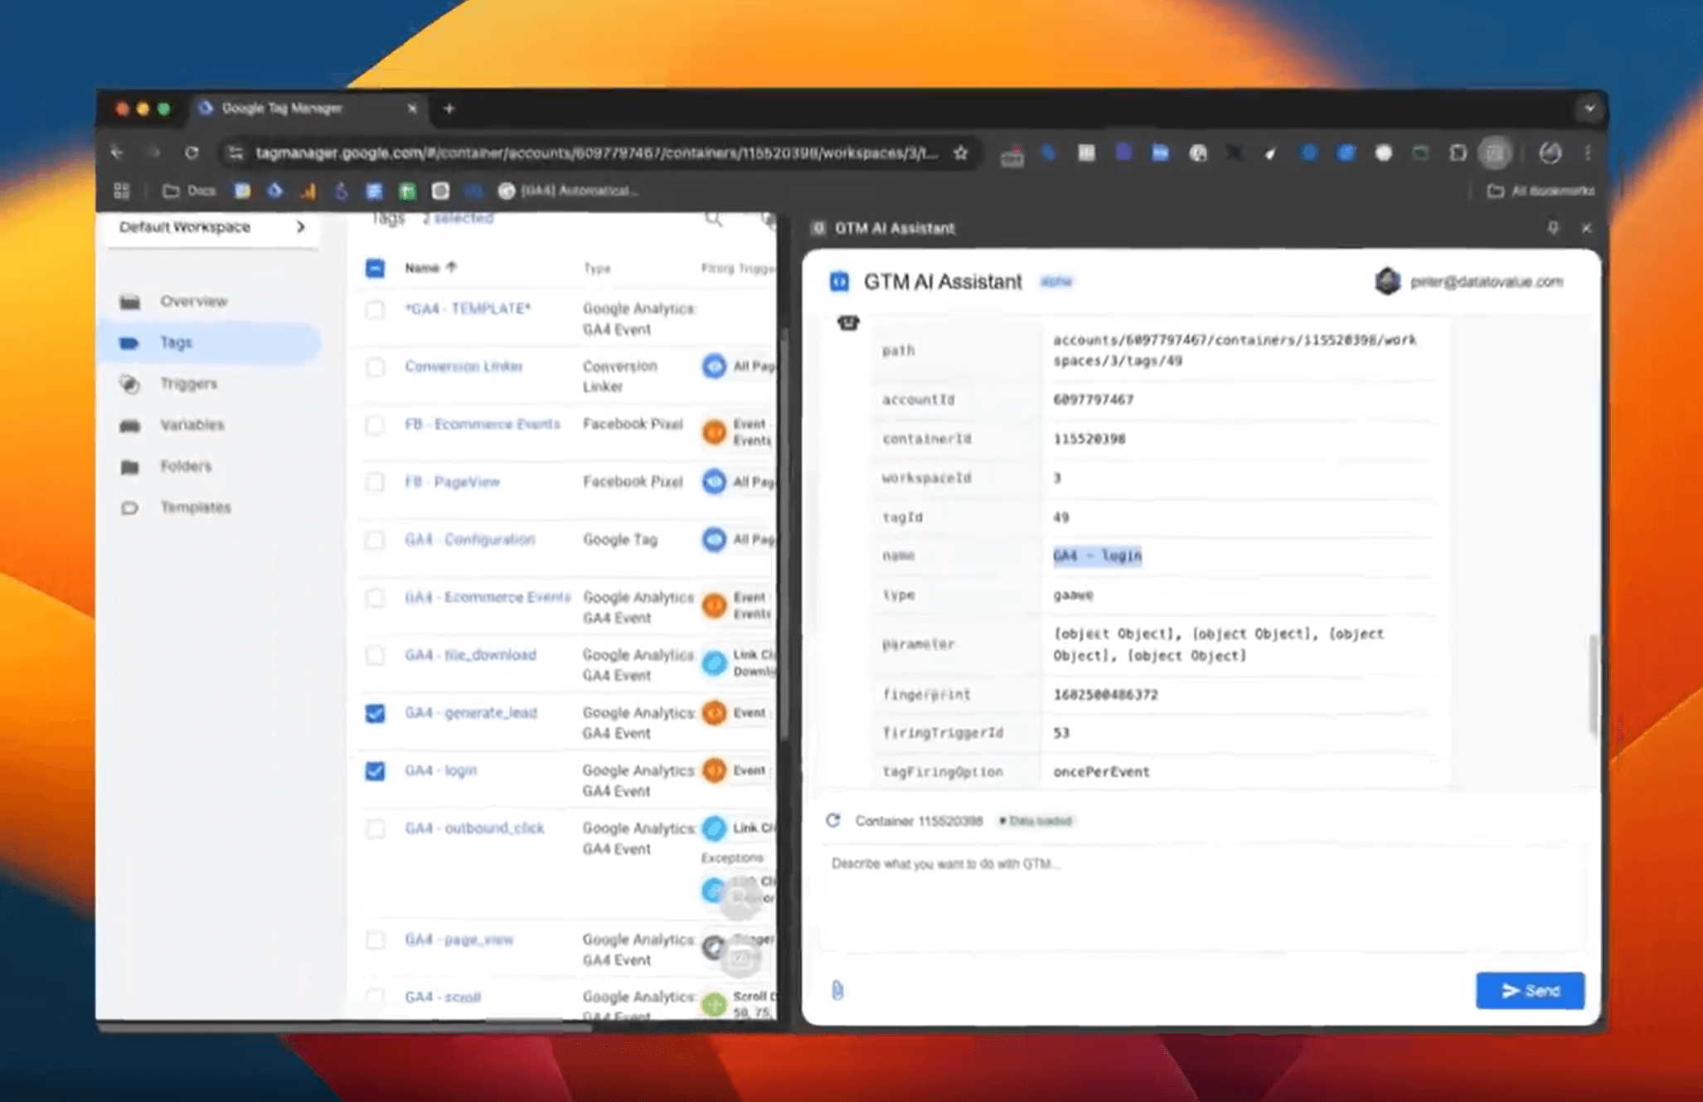The image size is (1703, 1102).
Task: Click the search icon above tags table
Action: point(713,220)
